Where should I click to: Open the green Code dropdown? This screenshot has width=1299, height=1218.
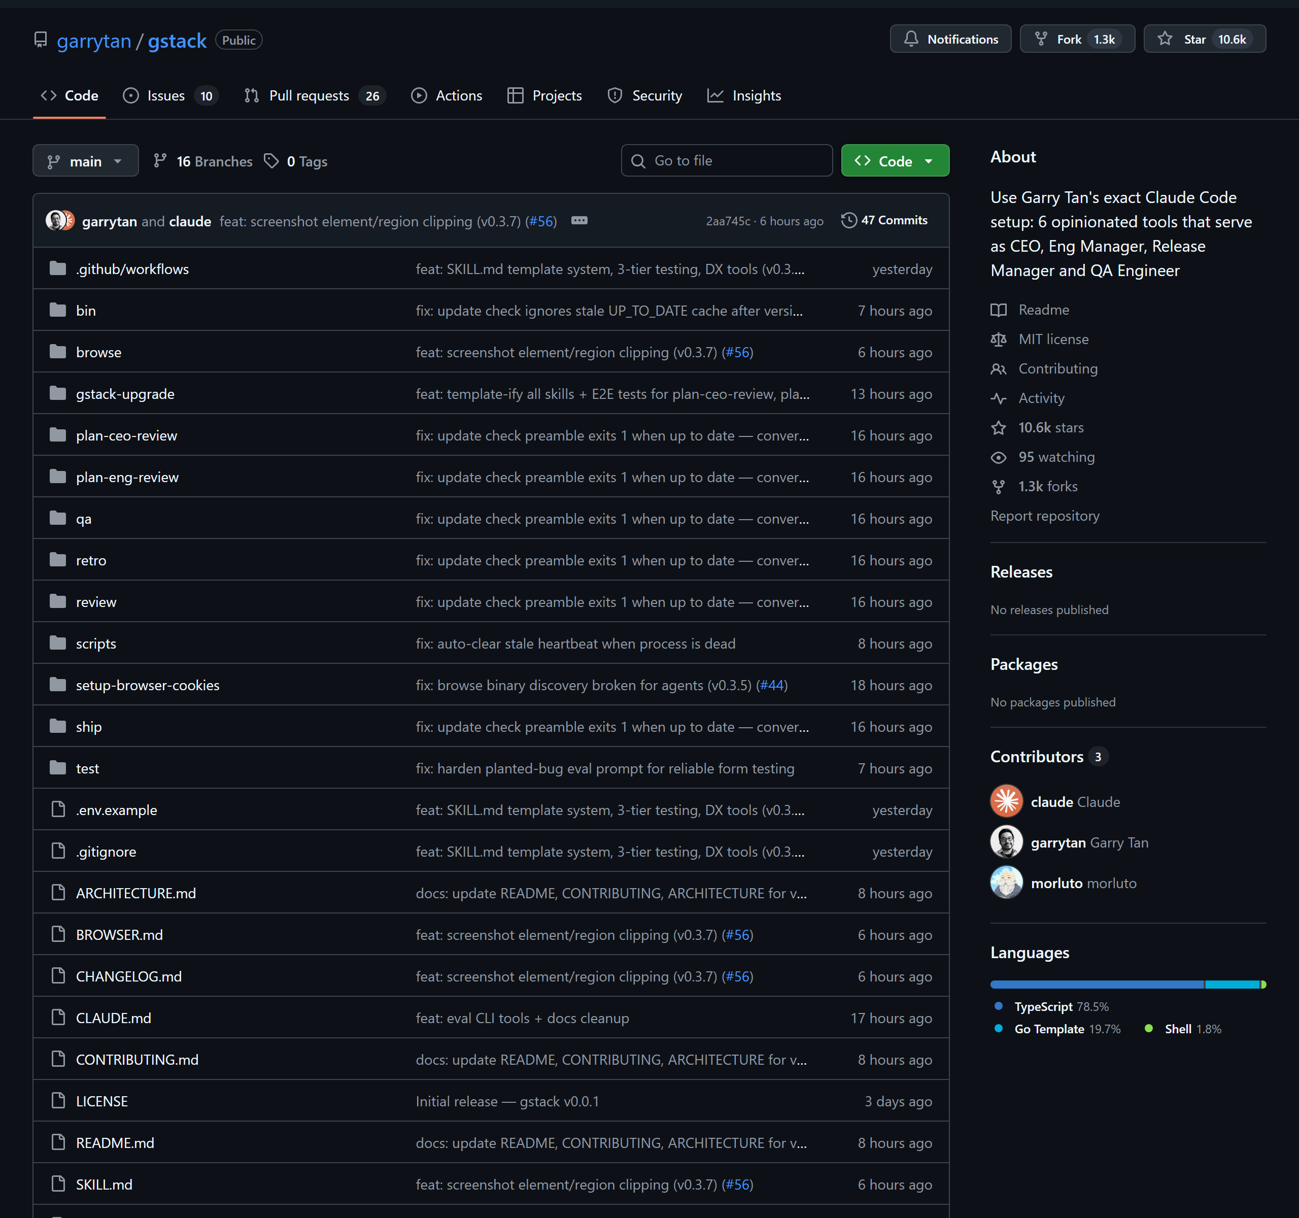click(x=894, y=161)
